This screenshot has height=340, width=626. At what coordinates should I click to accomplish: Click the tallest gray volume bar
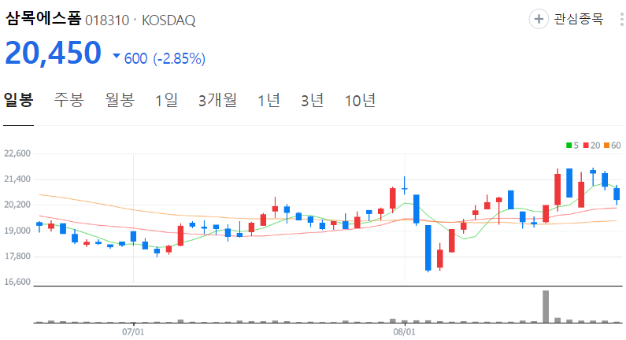(x=546, y=306)
